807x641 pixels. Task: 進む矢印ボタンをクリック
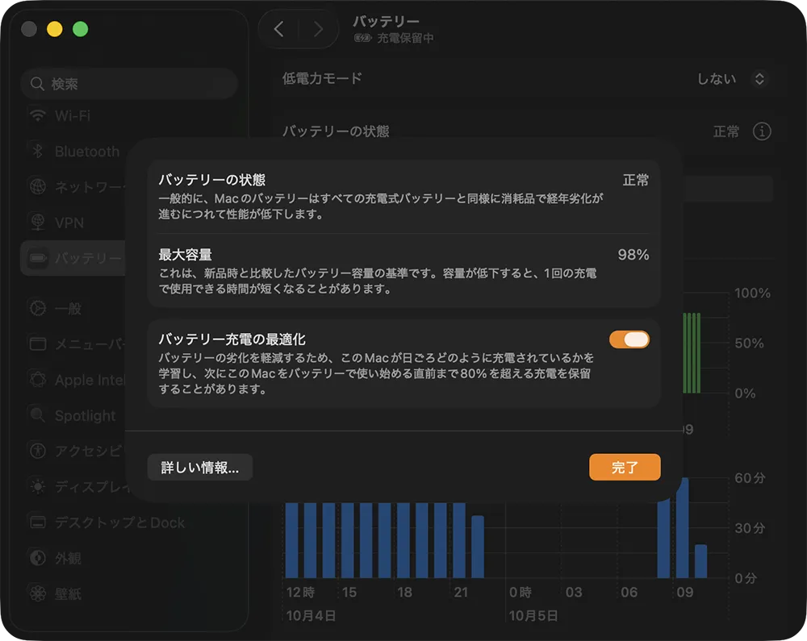pyautogui.click(x=319, y=30)
